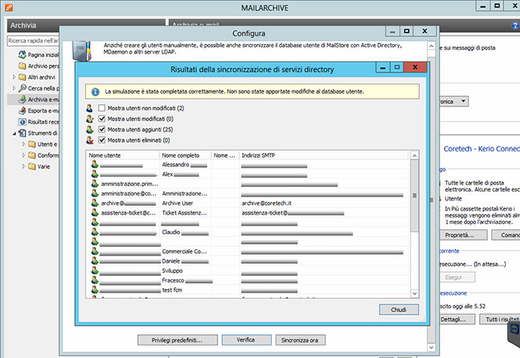The height and width of the screenshot is (358, 520).
Task: Collapse the Strumenti di tree node
Action: pos(13,133)
